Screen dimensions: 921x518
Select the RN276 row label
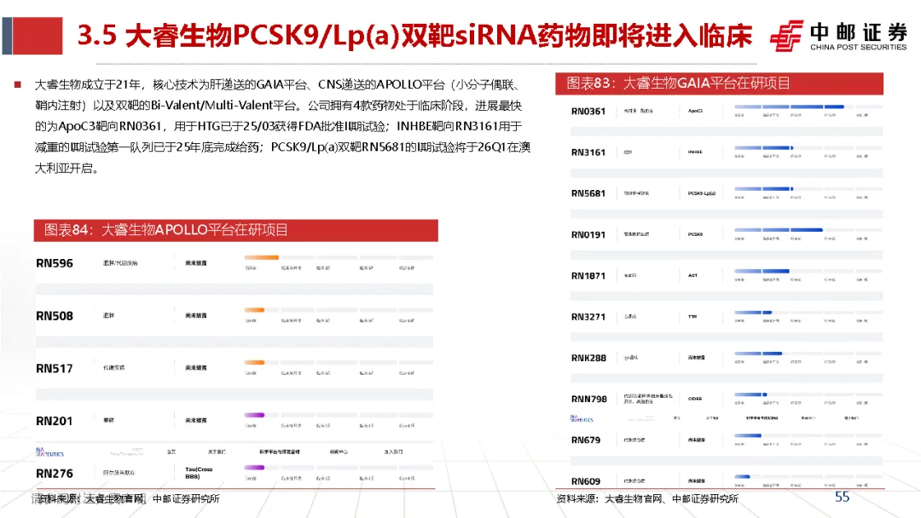(x=55, y=474)
